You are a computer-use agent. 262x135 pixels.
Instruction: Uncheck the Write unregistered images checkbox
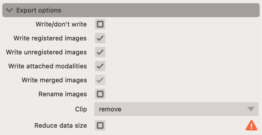pos(100,52)
